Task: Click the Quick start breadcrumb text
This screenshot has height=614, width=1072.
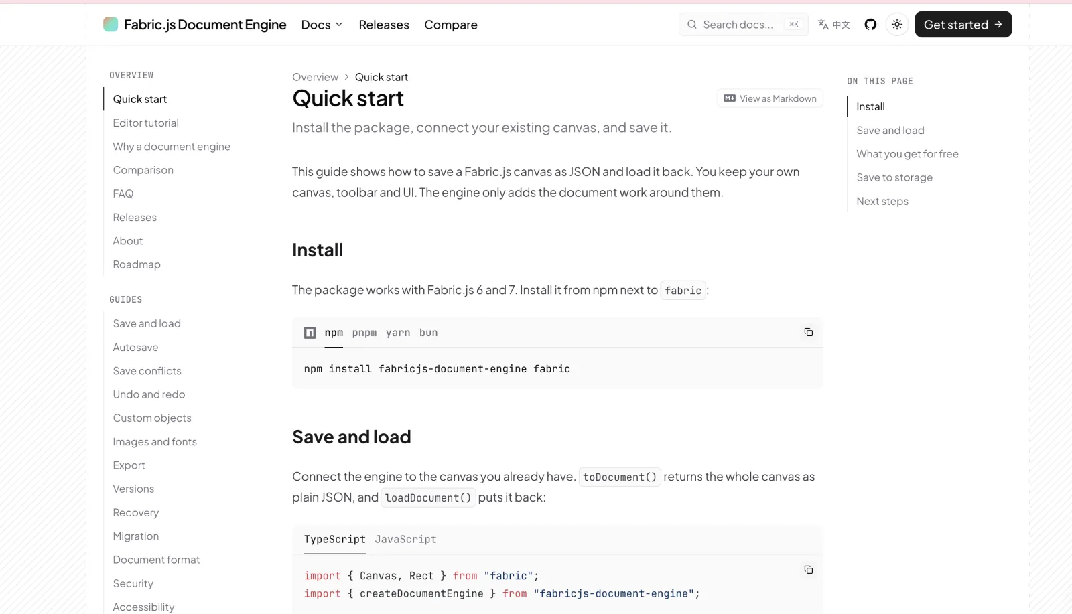Action: pyautogui.click(x=381, y=77)
